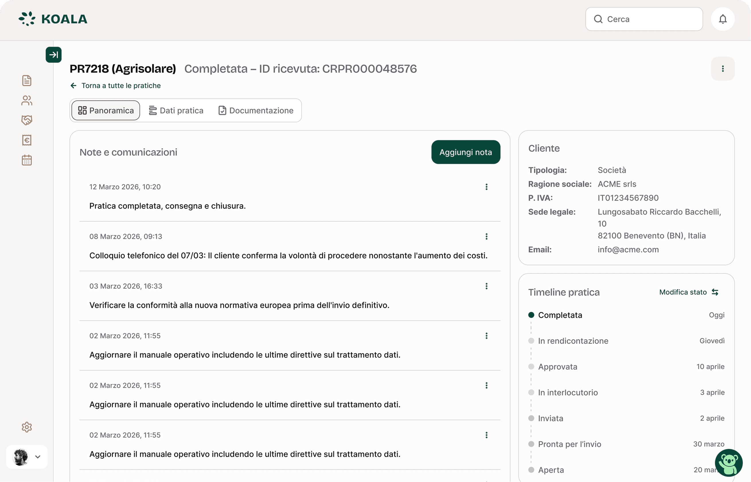The height and width of the screenshot is (482, 751).
Task: Click the '08 Marzo 2026, 09:13' timestamp
Action: pos(126,237)
